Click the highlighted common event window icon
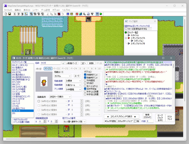The height and width of the screenshot is (144, 189). point(97,14)
